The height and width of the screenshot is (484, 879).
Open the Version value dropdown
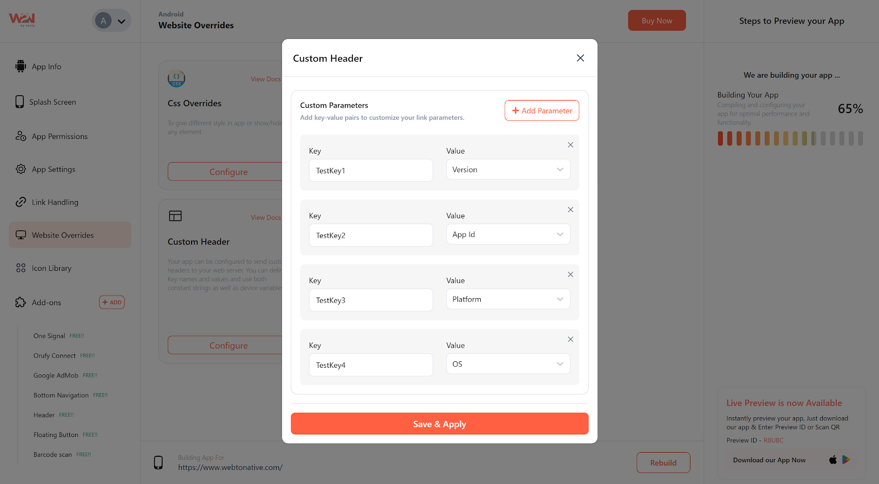click(508, 170)
